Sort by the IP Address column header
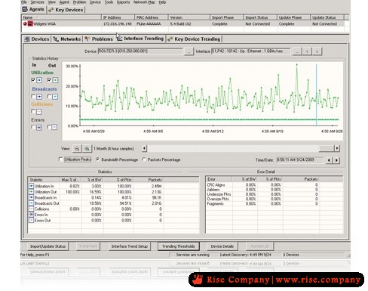368x291 pixels. (x=118, y=17)
